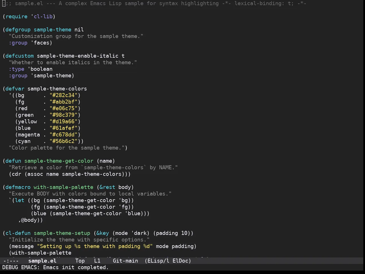Click the 'Retrieve a color from' docstring

[x=93, y=168]
